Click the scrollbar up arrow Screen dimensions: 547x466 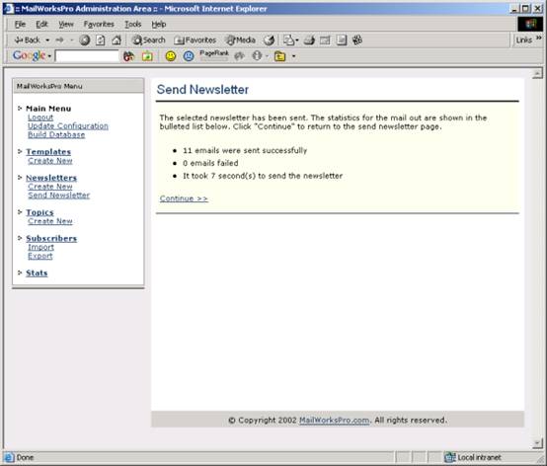tap(537, 73)
